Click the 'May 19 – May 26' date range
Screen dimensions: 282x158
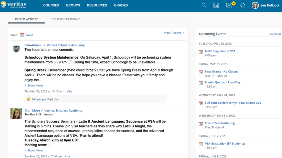[216, 76]
